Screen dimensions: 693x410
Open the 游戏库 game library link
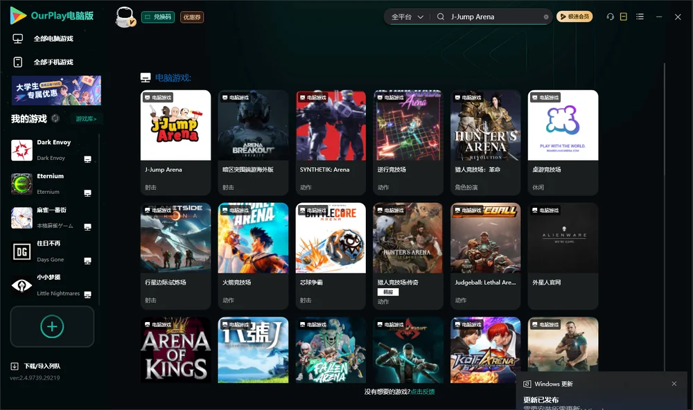[86, 119]
